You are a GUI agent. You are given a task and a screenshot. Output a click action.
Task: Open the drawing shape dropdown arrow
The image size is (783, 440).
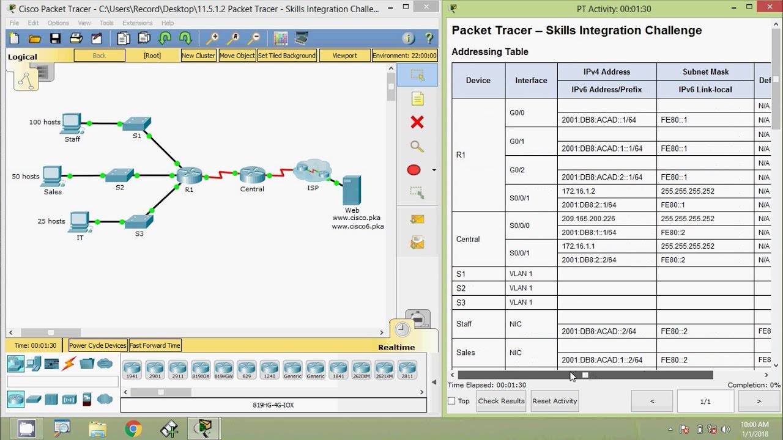pyautogui.click(x=434, y=170)
